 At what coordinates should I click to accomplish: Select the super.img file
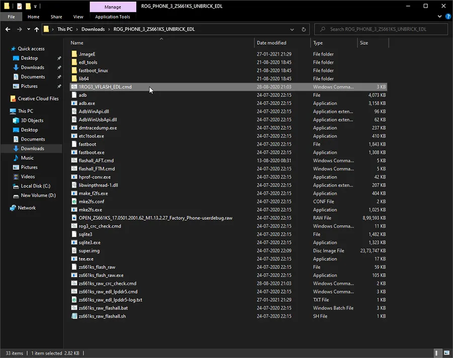pos(89,250)
